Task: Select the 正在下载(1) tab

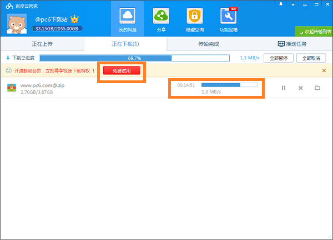Action: pyautogui.click(x=125, y=44)
